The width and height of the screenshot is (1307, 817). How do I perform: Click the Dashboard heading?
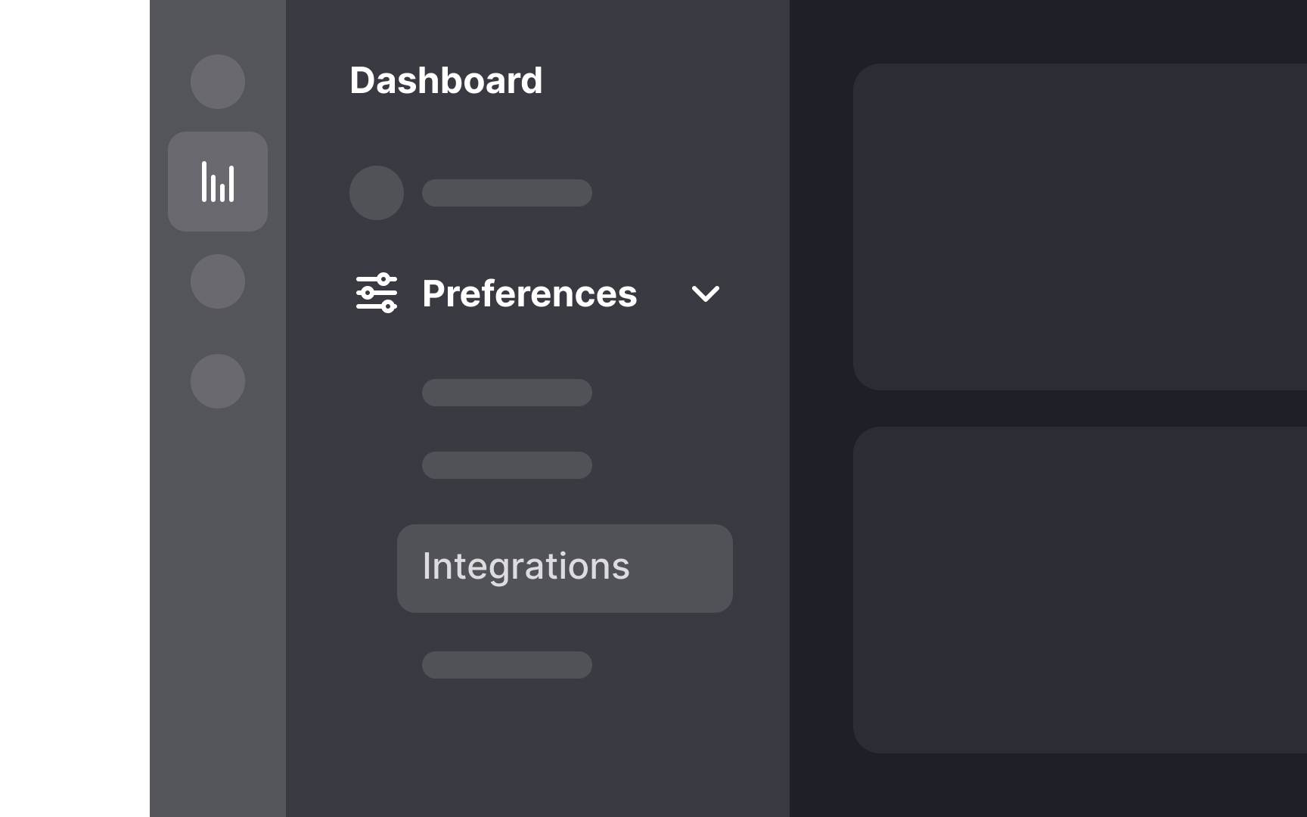(446, 80)
